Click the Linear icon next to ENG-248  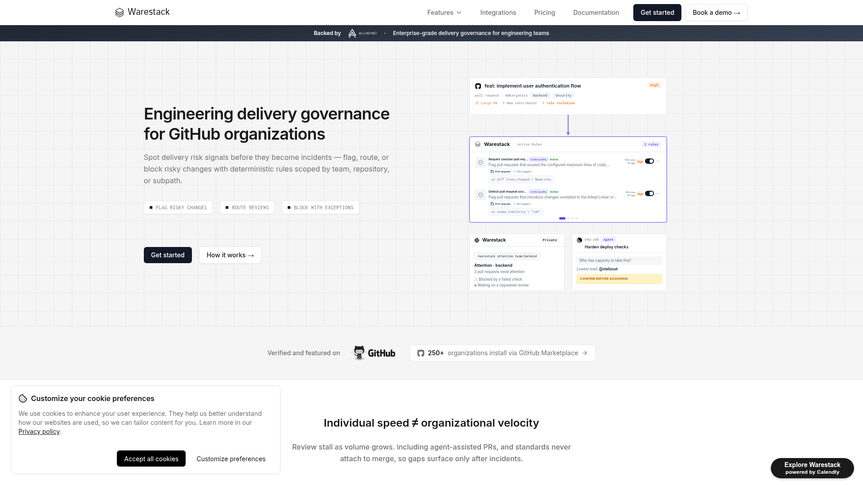[x=579, y=240]
